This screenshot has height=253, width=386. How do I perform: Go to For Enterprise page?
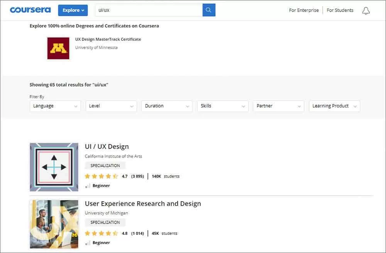coord(304,10)
